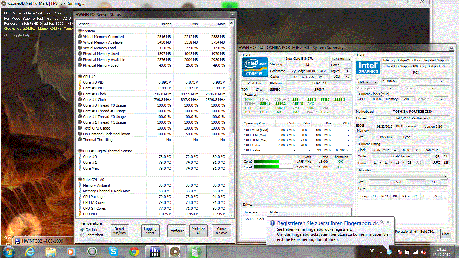Viewport: 459px width, 258px height.
Task: Switch to FurMark donut taskbar button
Action: point(175,251)
